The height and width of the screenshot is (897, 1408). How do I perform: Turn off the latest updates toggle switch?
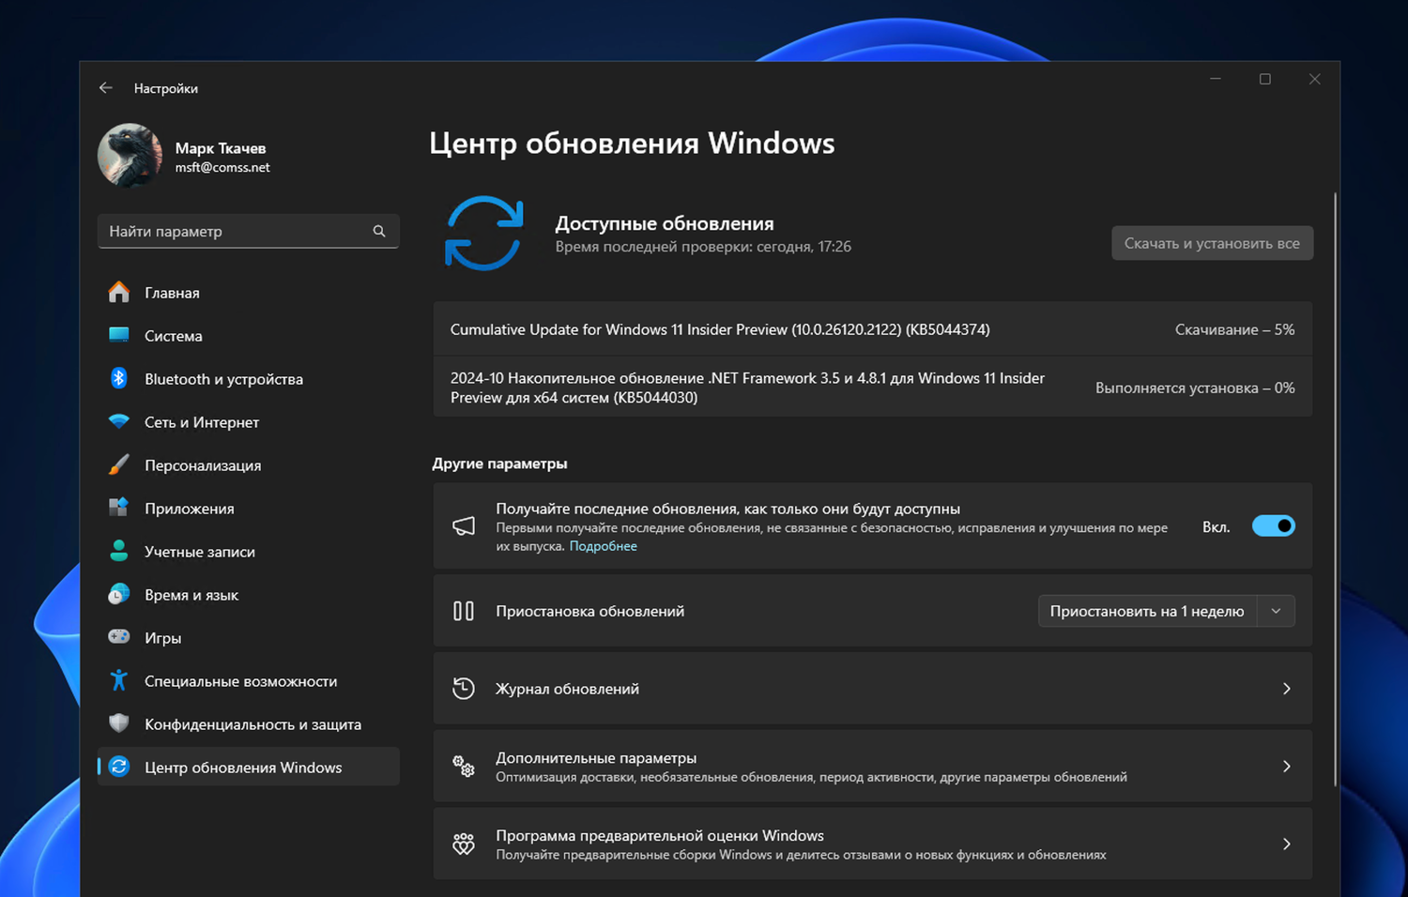click(x=1274, y=526)
